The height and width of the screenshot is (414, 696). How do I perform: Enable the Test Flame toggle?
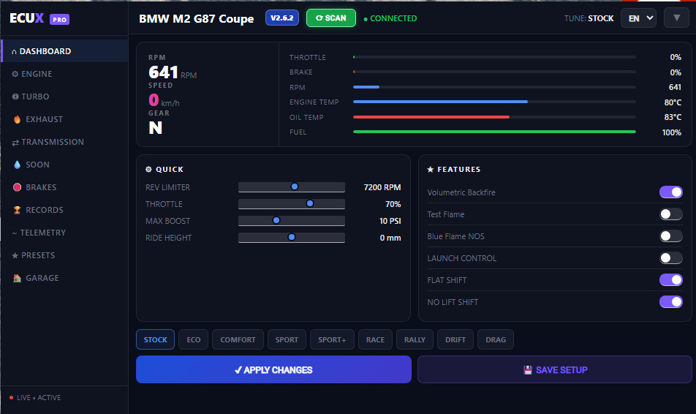tap(670, 214)
